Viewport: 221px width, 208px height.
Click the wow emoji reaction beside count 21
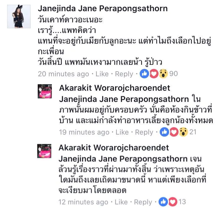(x=183, y=132)
